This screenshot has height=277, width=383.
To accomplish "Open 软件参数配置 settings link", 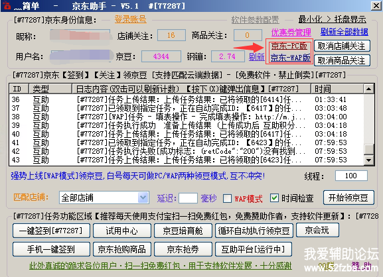I will [255, 20].
